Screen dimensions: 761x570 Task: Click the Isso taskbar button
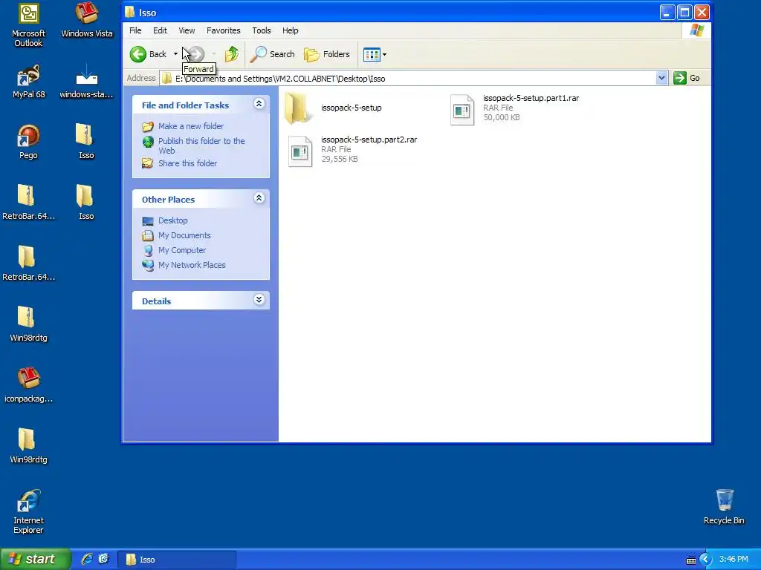click(x=177, y=560)
